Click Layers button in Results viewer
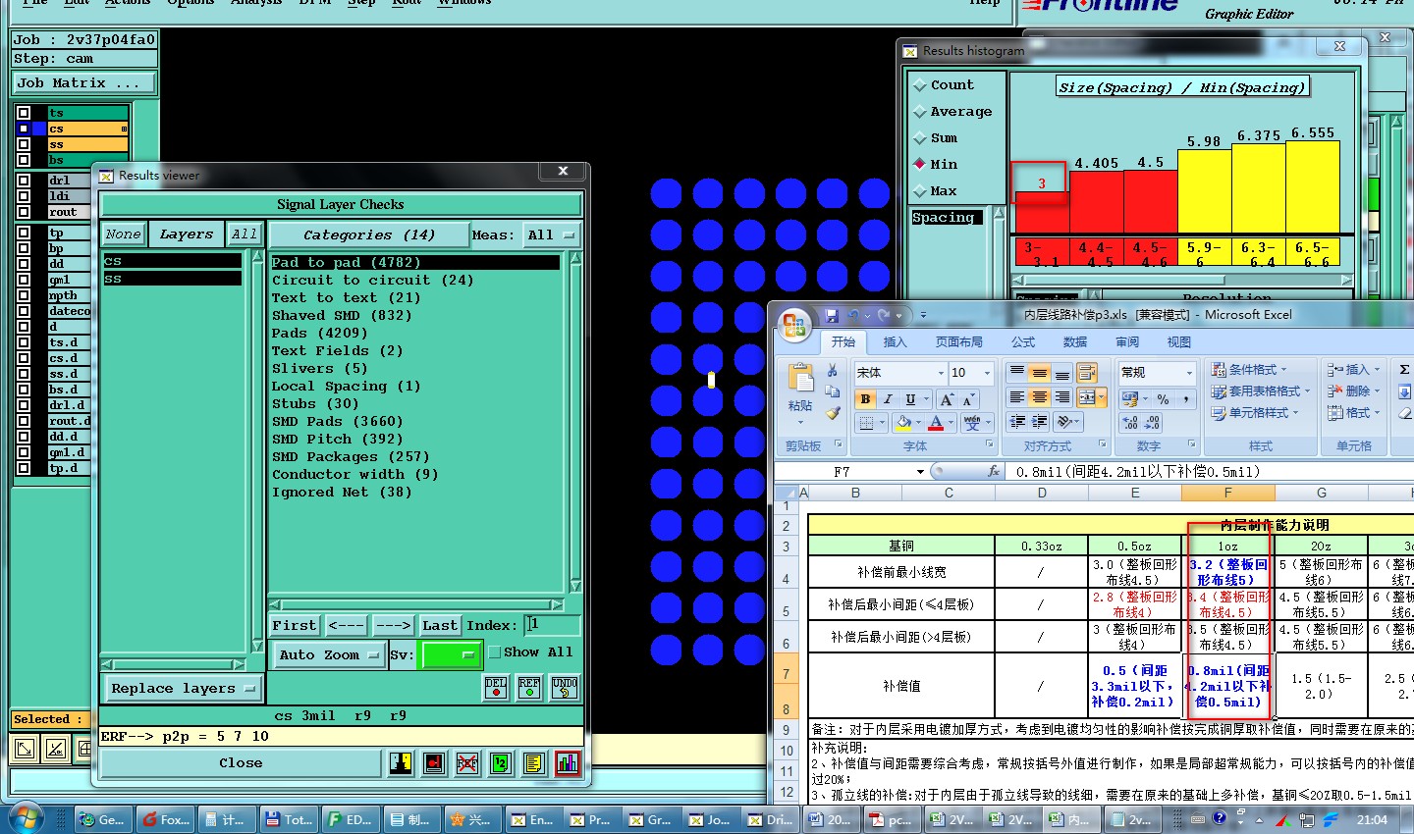1414x834 pixels. [187, 235]
